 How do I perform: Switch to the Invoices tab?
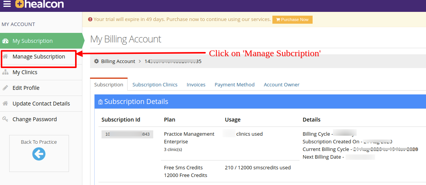click(x=196, y=84)
